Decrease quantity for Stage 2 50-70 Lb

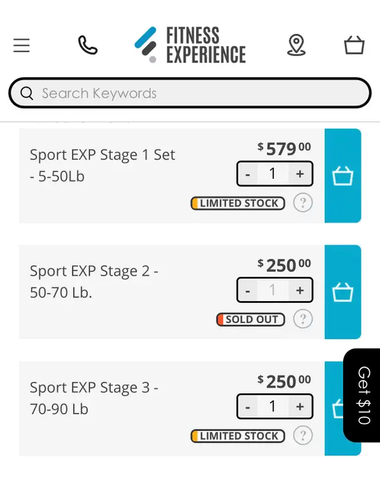(x=248, y=290)
